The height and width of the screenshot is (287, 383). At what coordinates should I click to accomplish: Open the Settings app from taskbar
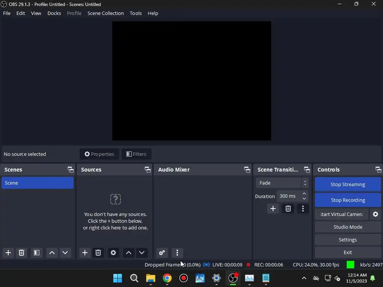click(217, 278)
